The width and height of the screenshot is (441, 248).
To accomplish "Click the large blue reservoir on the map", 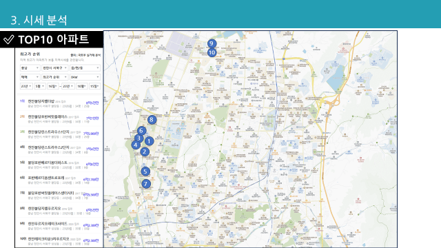I will tap(334, 76).
